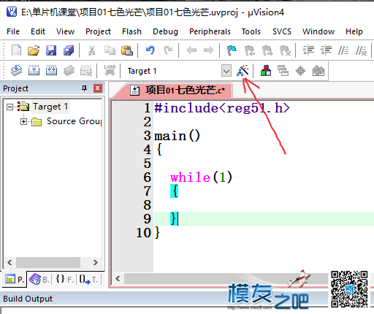Open the Target 1 dropdown list
Viewport: 374px width, 314px height.
click(226, 71)
